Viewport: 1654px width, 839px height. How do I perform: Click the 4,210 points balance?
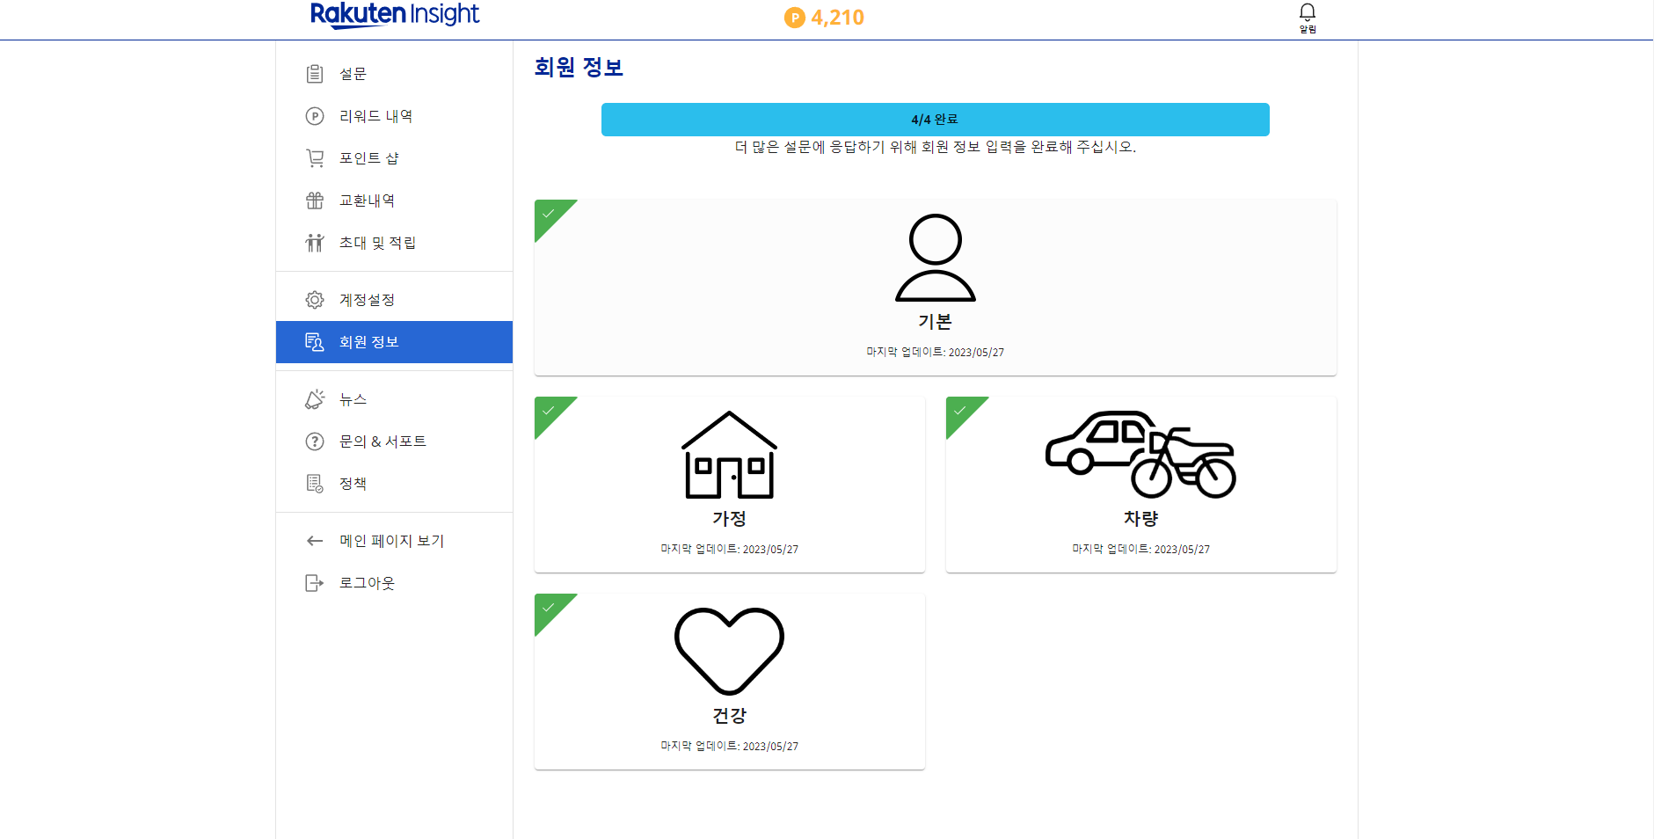tap(837, 18)
